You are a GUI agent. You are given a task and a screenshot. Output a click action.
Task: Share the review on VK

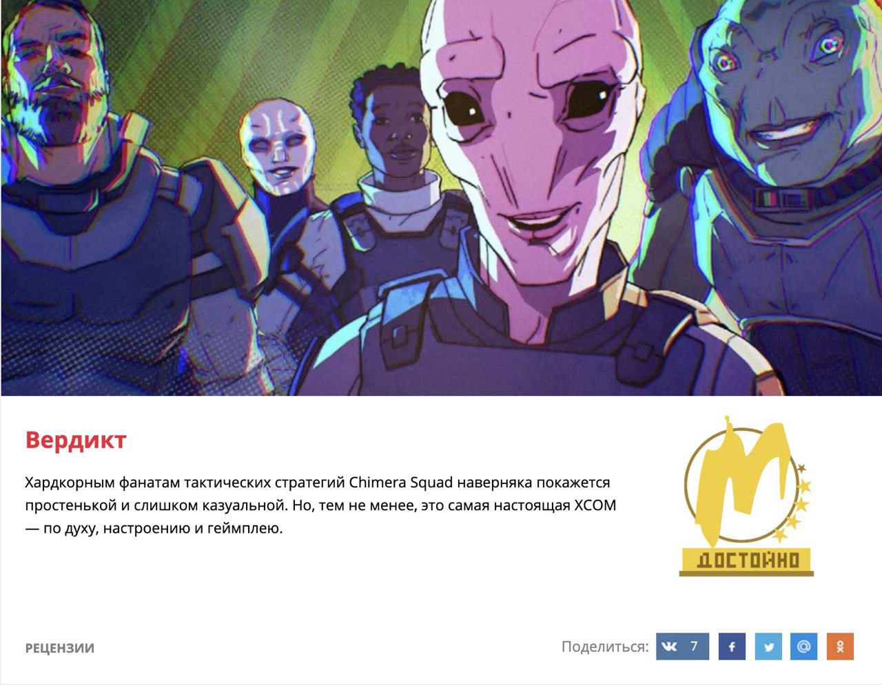(681, 646)
